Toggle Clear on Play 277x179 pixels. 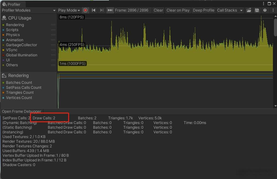(x=178, y=10)
